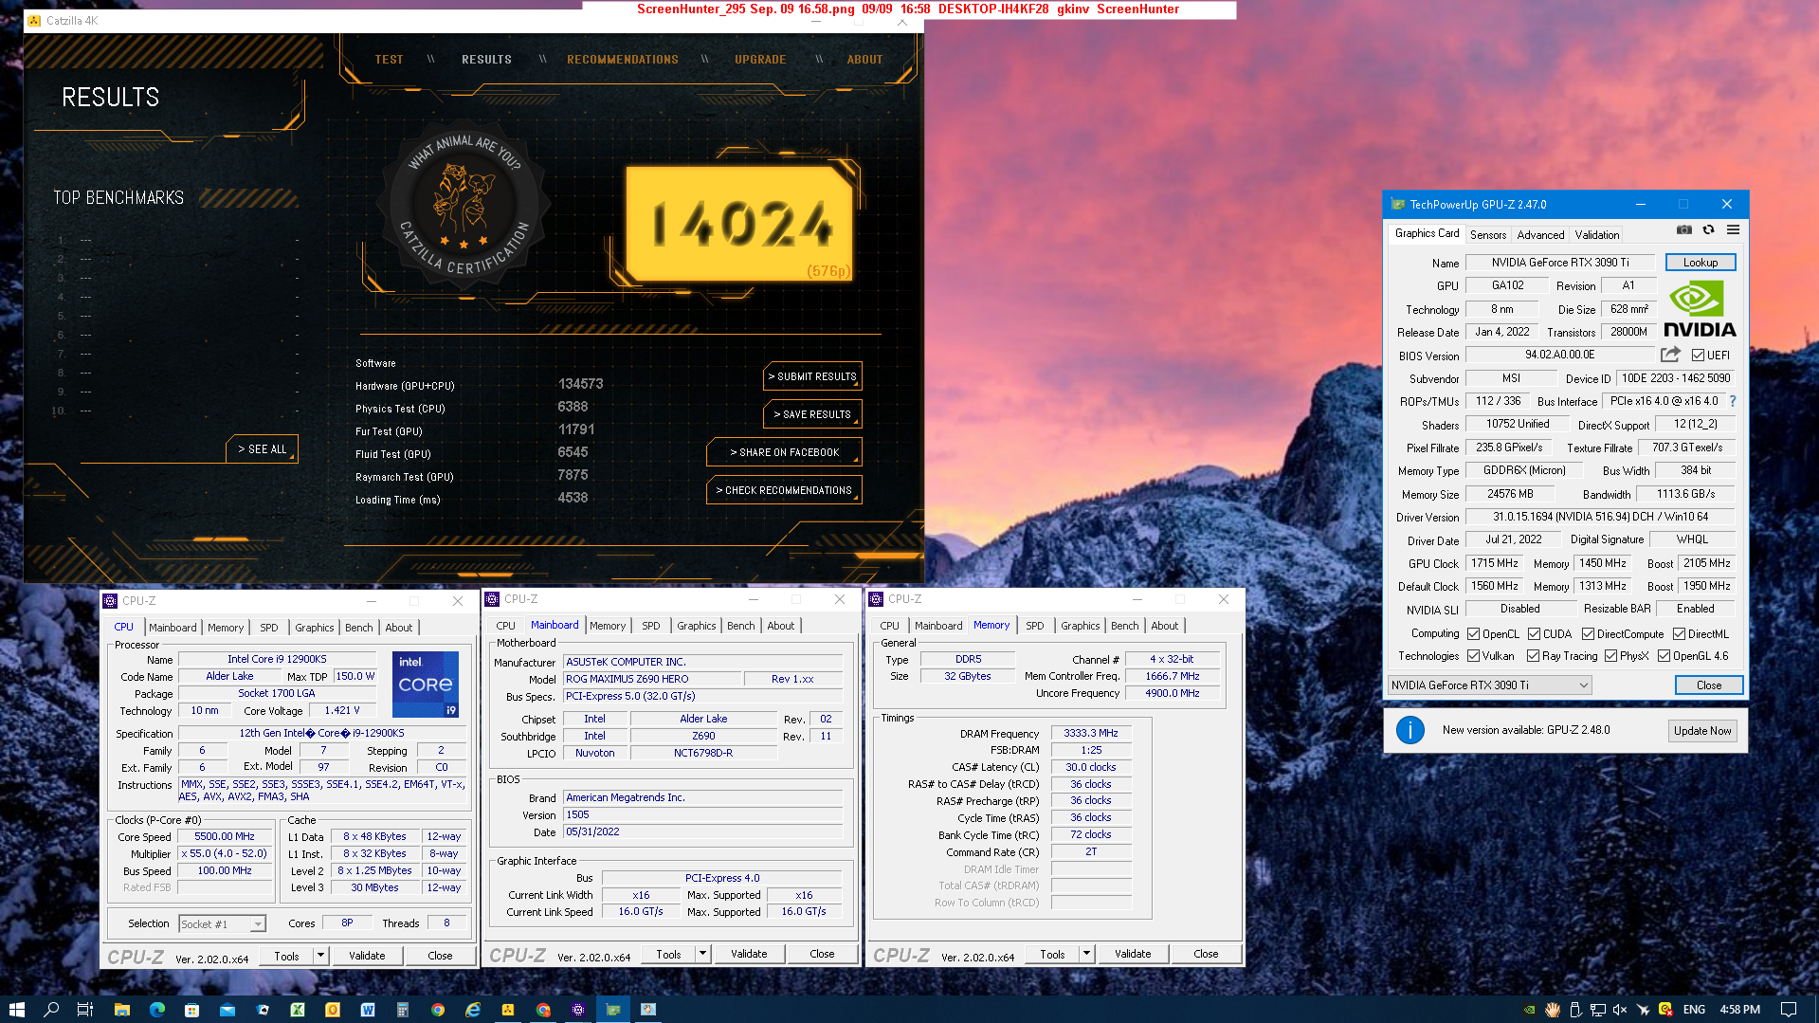Image resolution: width=1819 pixels, height=1023 pixels.
Task: Click the NVIDIA tray icon
Action: (x=1529, y=1009)
